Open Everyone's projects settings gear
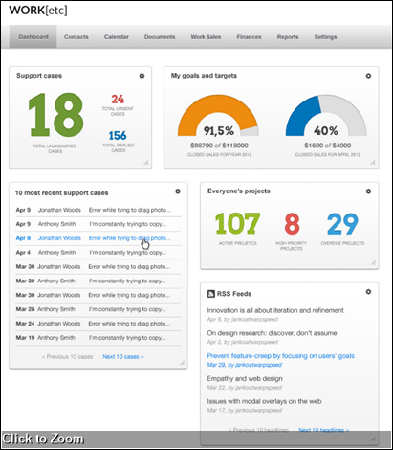Screen dimensions: 393x450 (368, 191)
